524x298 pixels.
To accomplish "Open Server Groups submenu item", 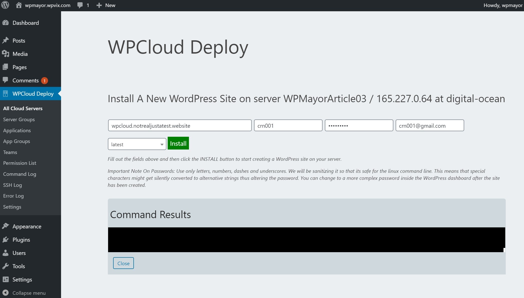I will coord(19,119).
